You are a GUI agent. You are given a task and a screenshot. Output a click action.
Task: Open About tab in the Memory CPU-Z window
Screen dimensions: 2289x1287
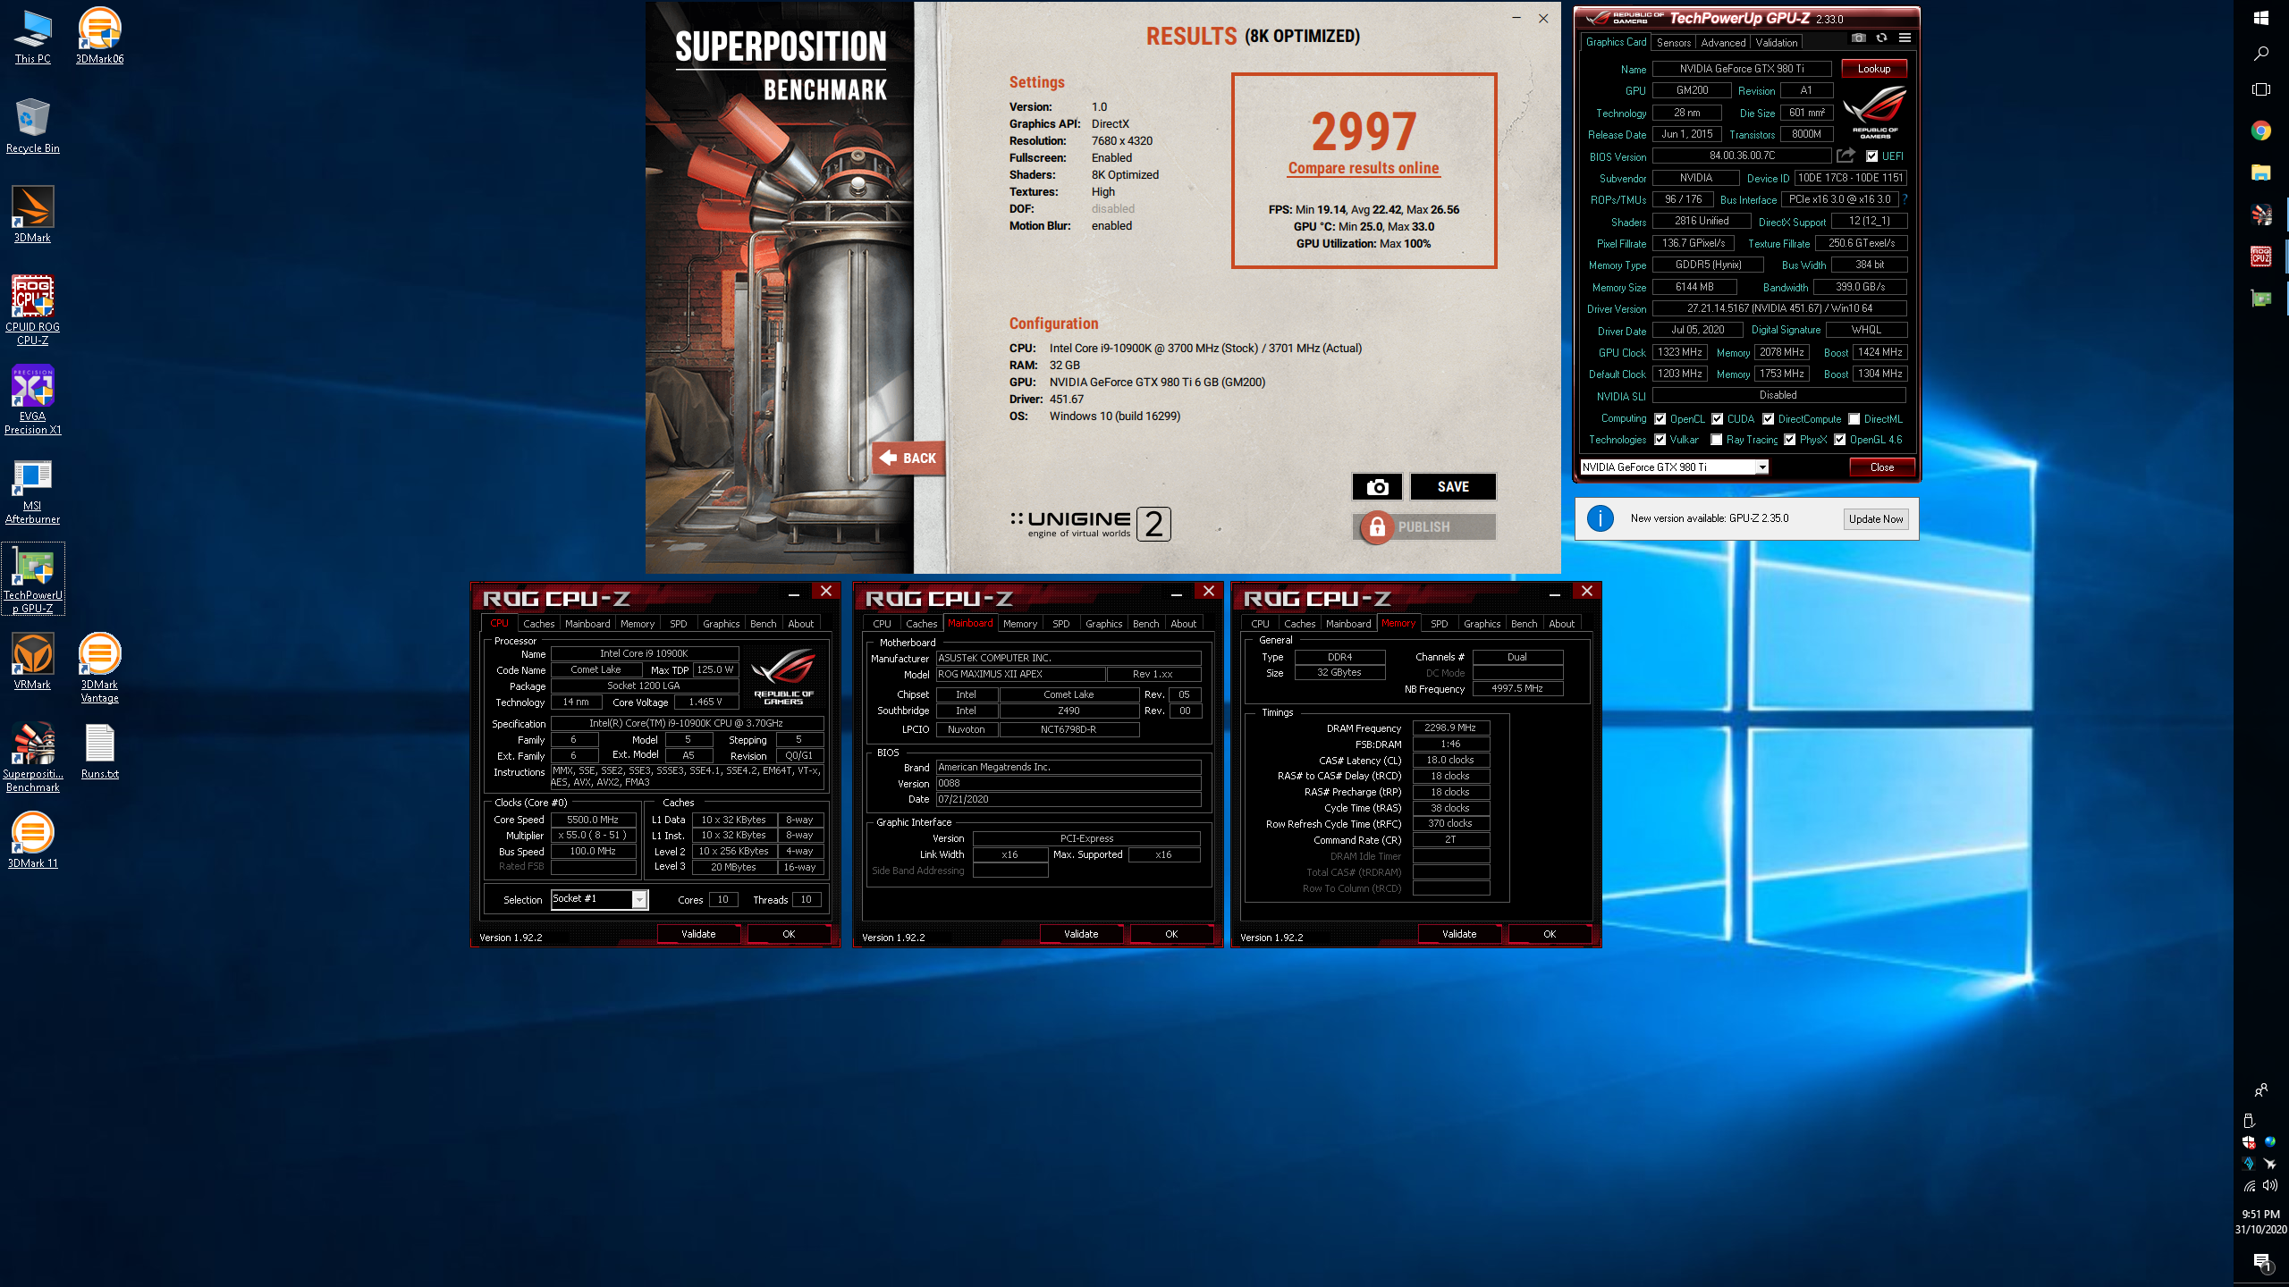tap(1561, 624)
